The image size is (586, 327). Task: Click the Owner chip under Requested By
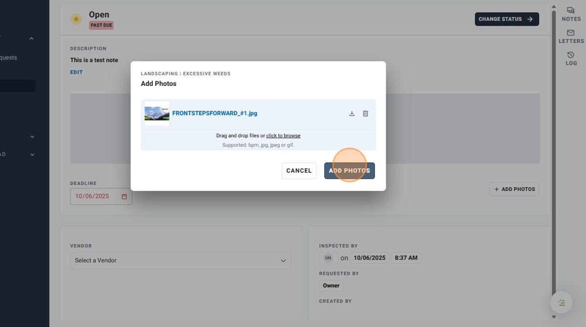[x=331, y=286]
